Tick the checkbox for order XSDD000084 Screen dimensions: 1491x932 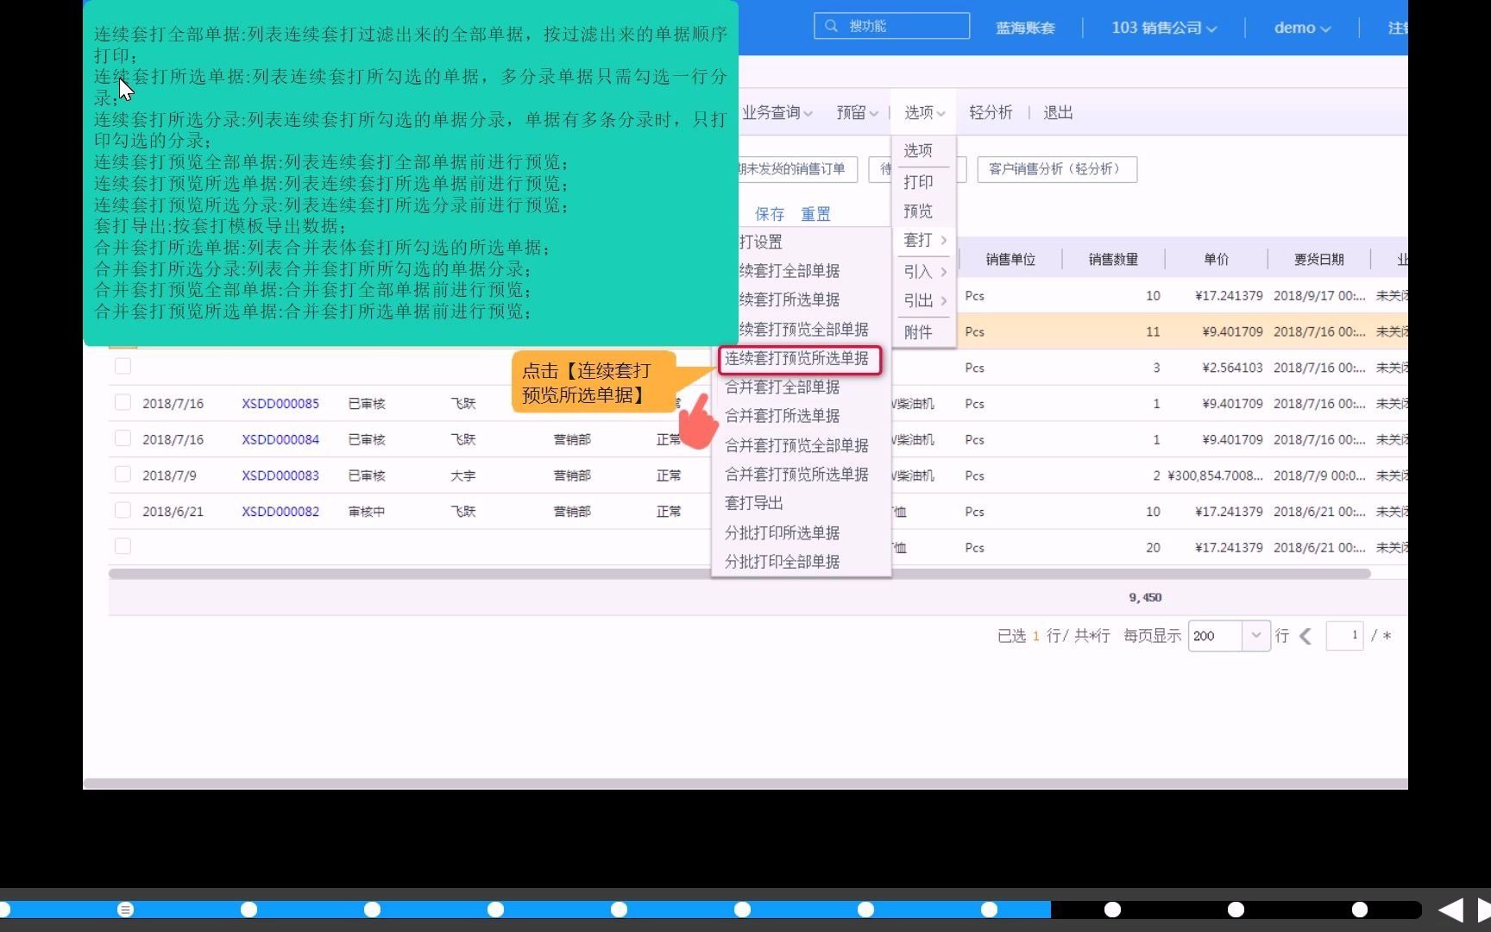pos(123,438)
